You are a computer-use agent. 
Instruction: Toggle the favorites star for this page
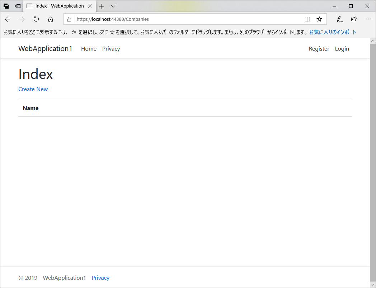pos(319,19)
